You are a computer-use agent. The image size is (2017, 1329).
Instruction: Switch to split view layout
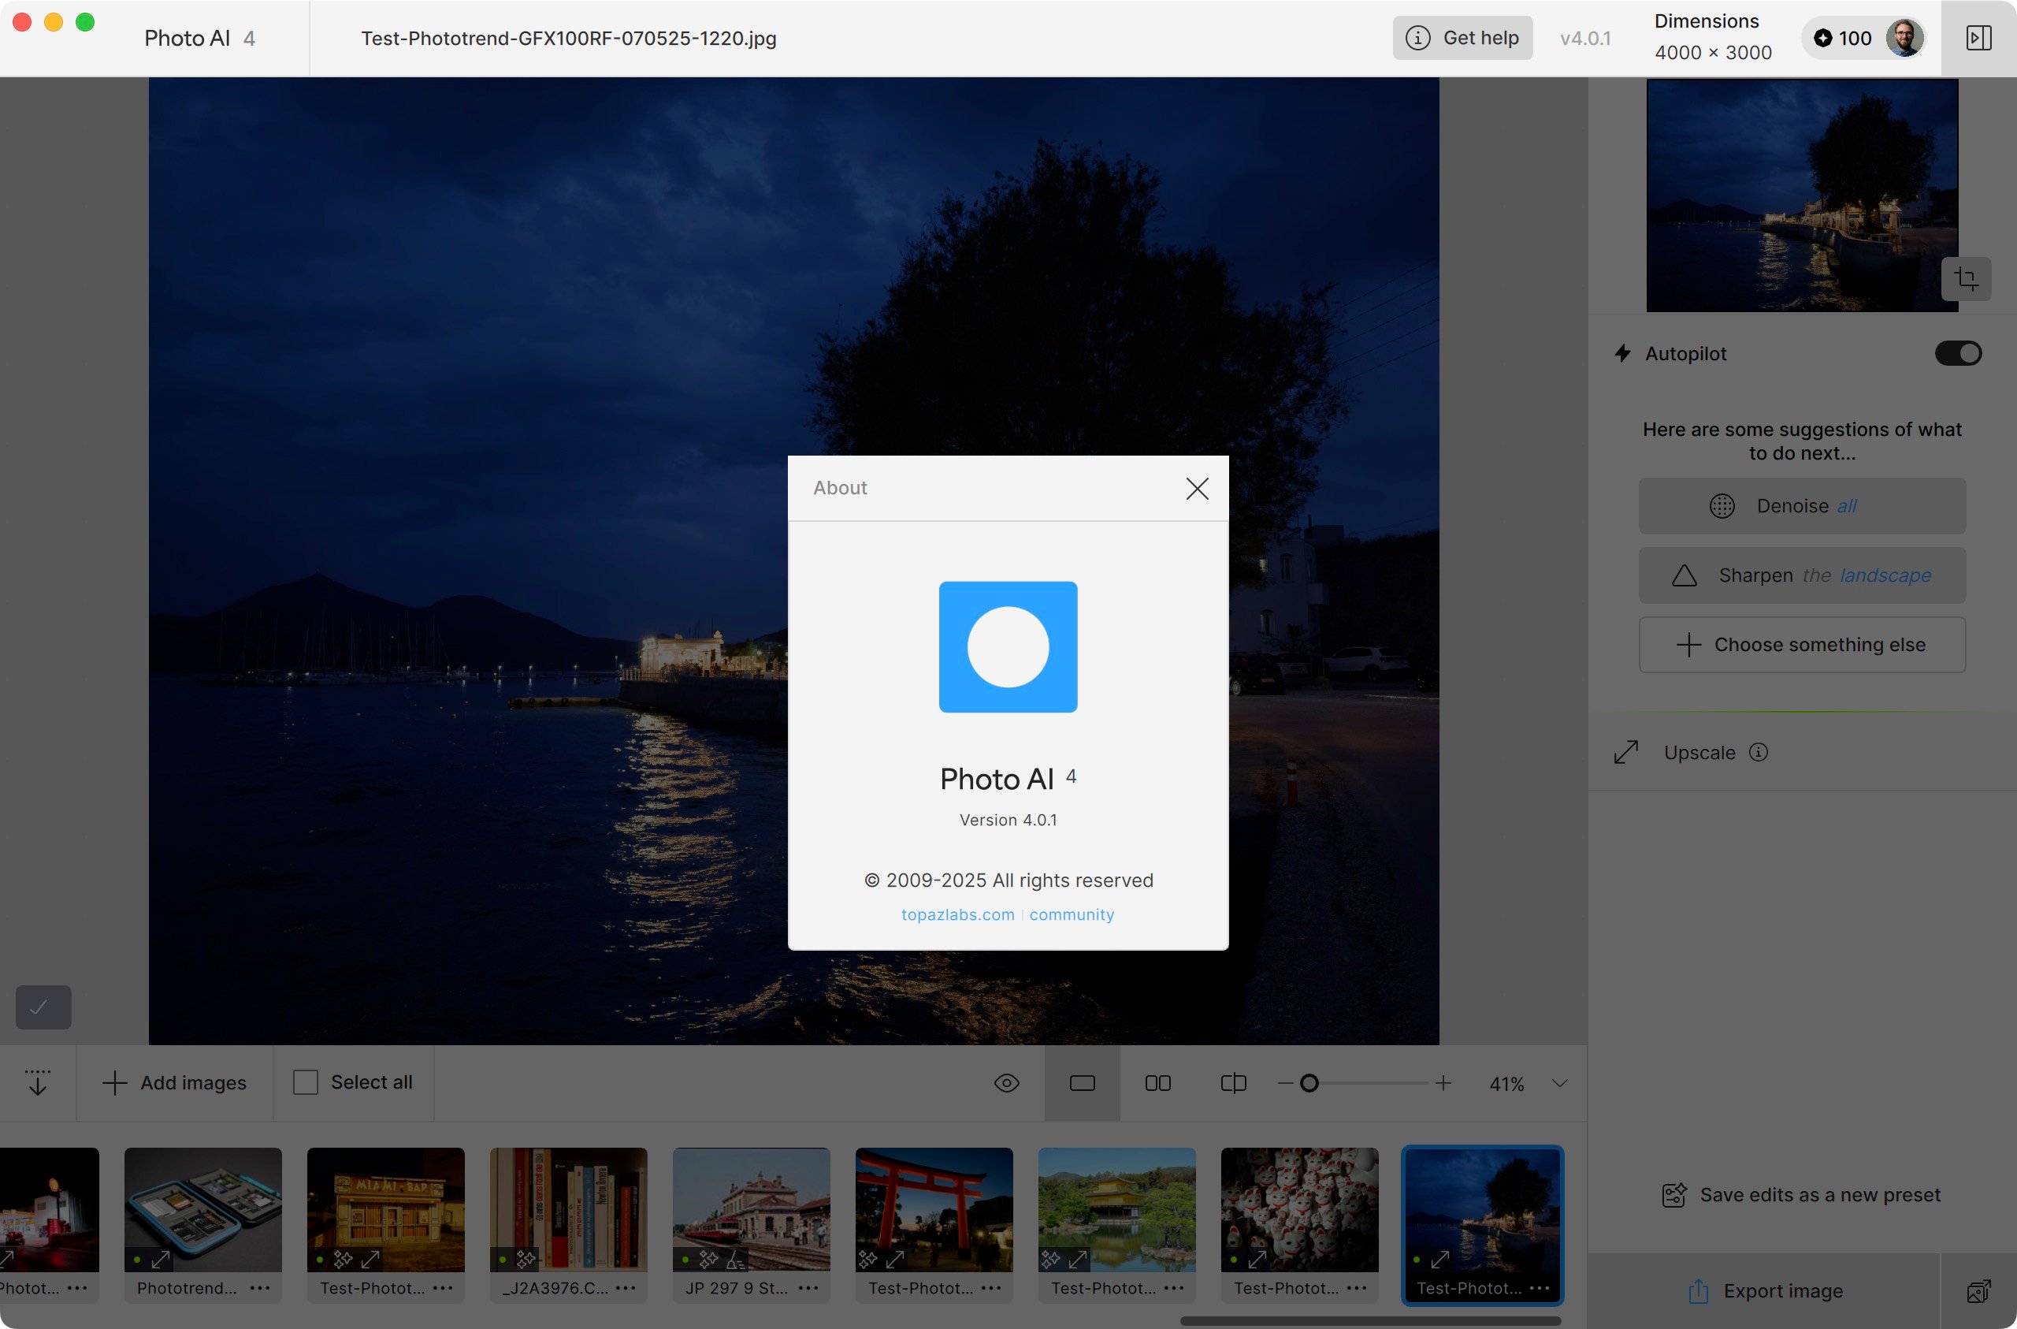pos(1233,1083)
